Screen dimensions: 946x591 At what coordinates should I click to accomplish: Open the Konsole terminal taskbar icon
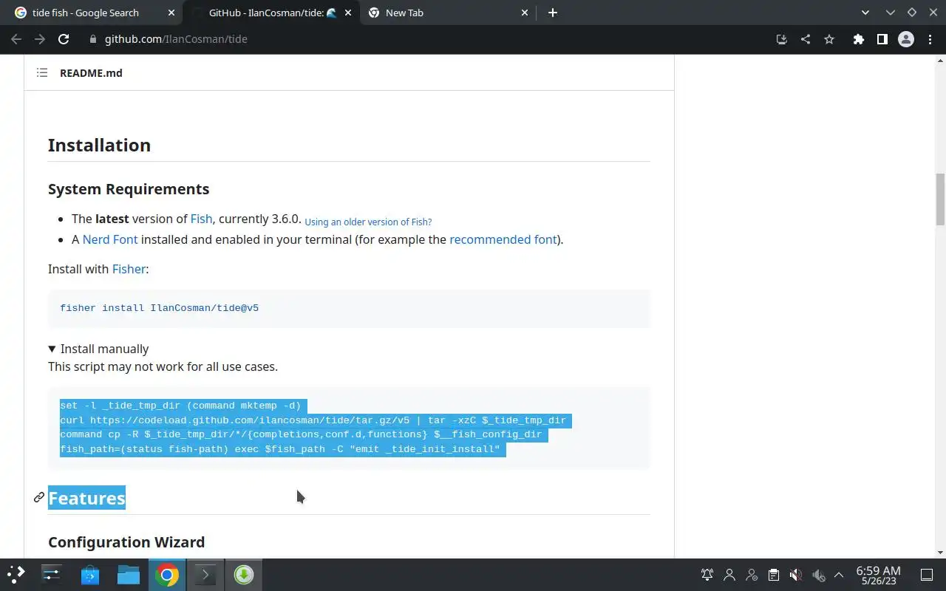pos(205,575)
